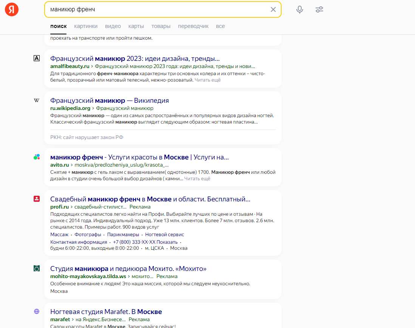Switch to the картинки tab

[x=86, y=26]
